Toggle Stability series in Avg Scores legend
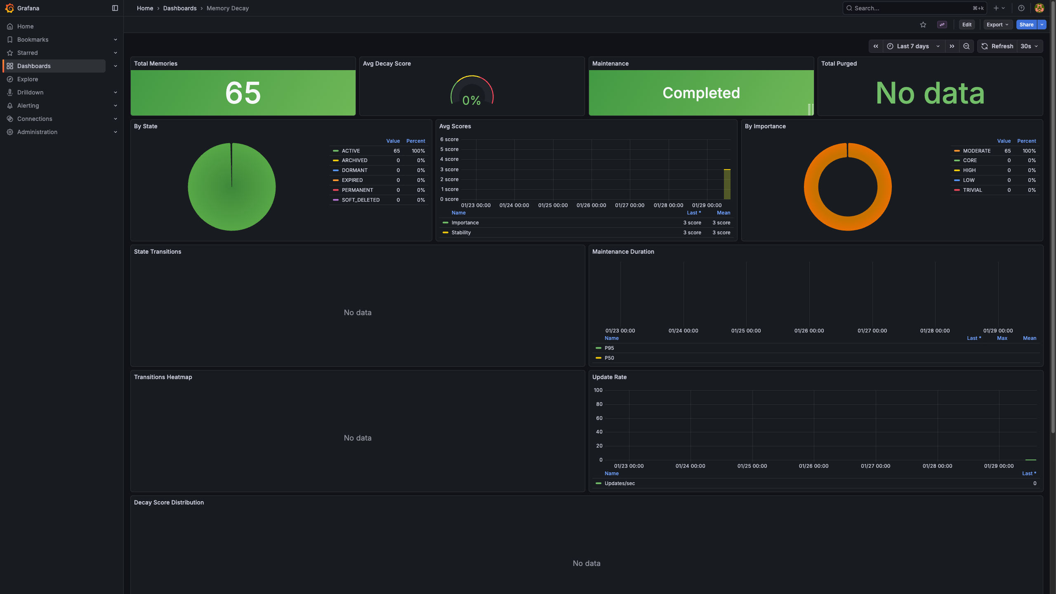The height and width of the screenshot is (594, 1056). point(461,233)
